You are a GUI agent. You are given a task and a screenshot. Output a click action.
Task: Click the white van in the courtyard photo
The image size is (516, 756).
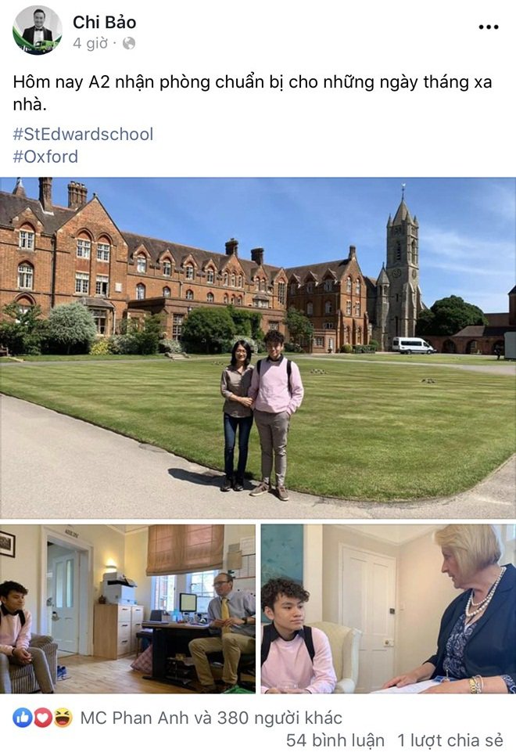413,345
